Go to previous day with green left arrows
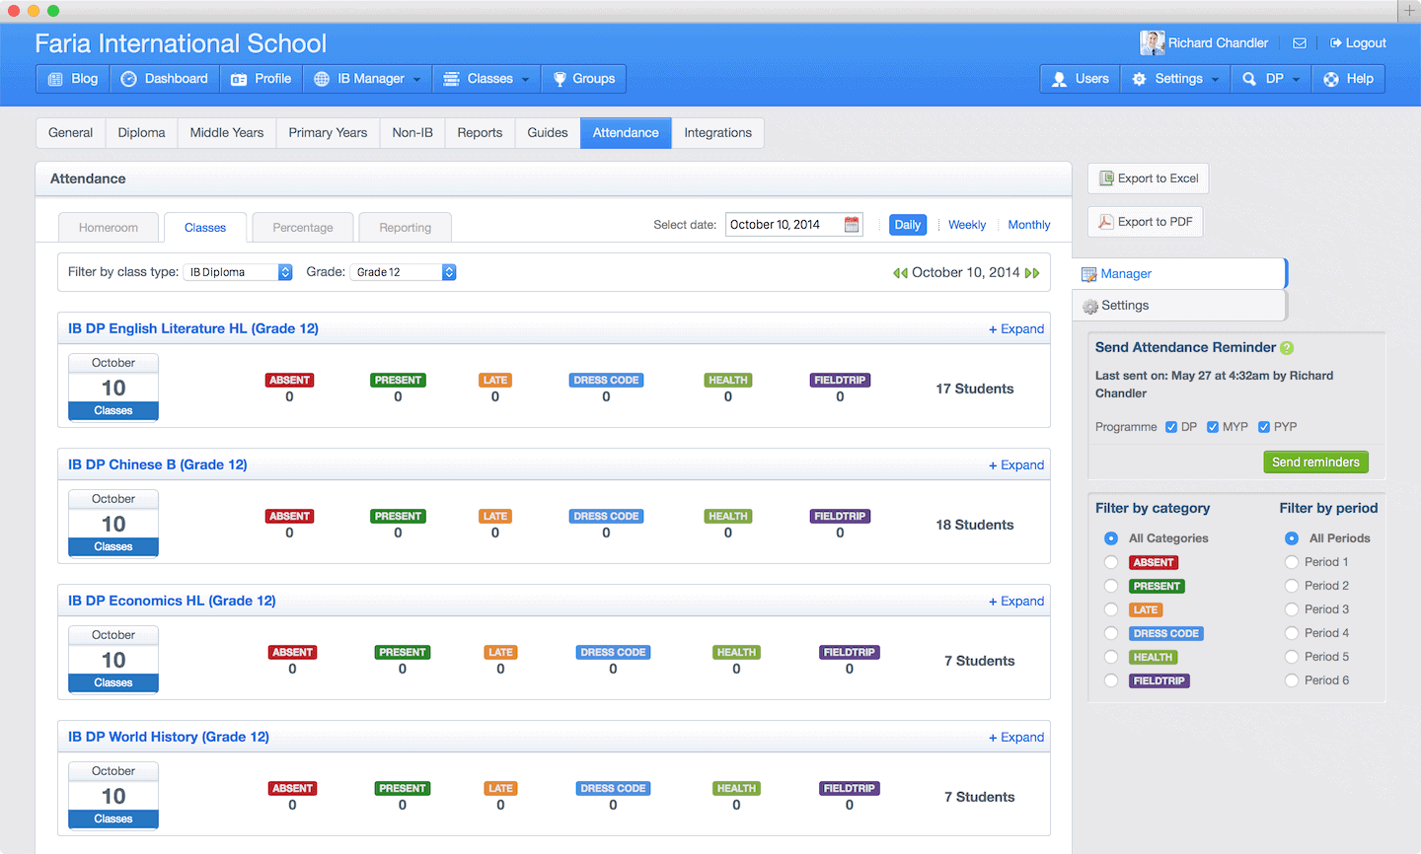Viewport: 1421px width, 854px height. pyautogui.click(x=900, y=273)
